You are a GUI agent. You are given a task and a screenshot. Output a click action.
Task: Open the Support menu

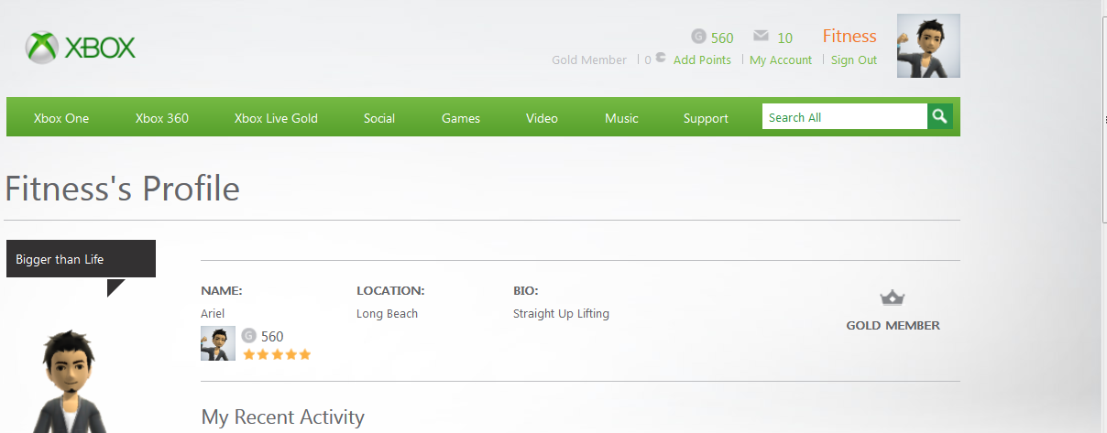706,118
